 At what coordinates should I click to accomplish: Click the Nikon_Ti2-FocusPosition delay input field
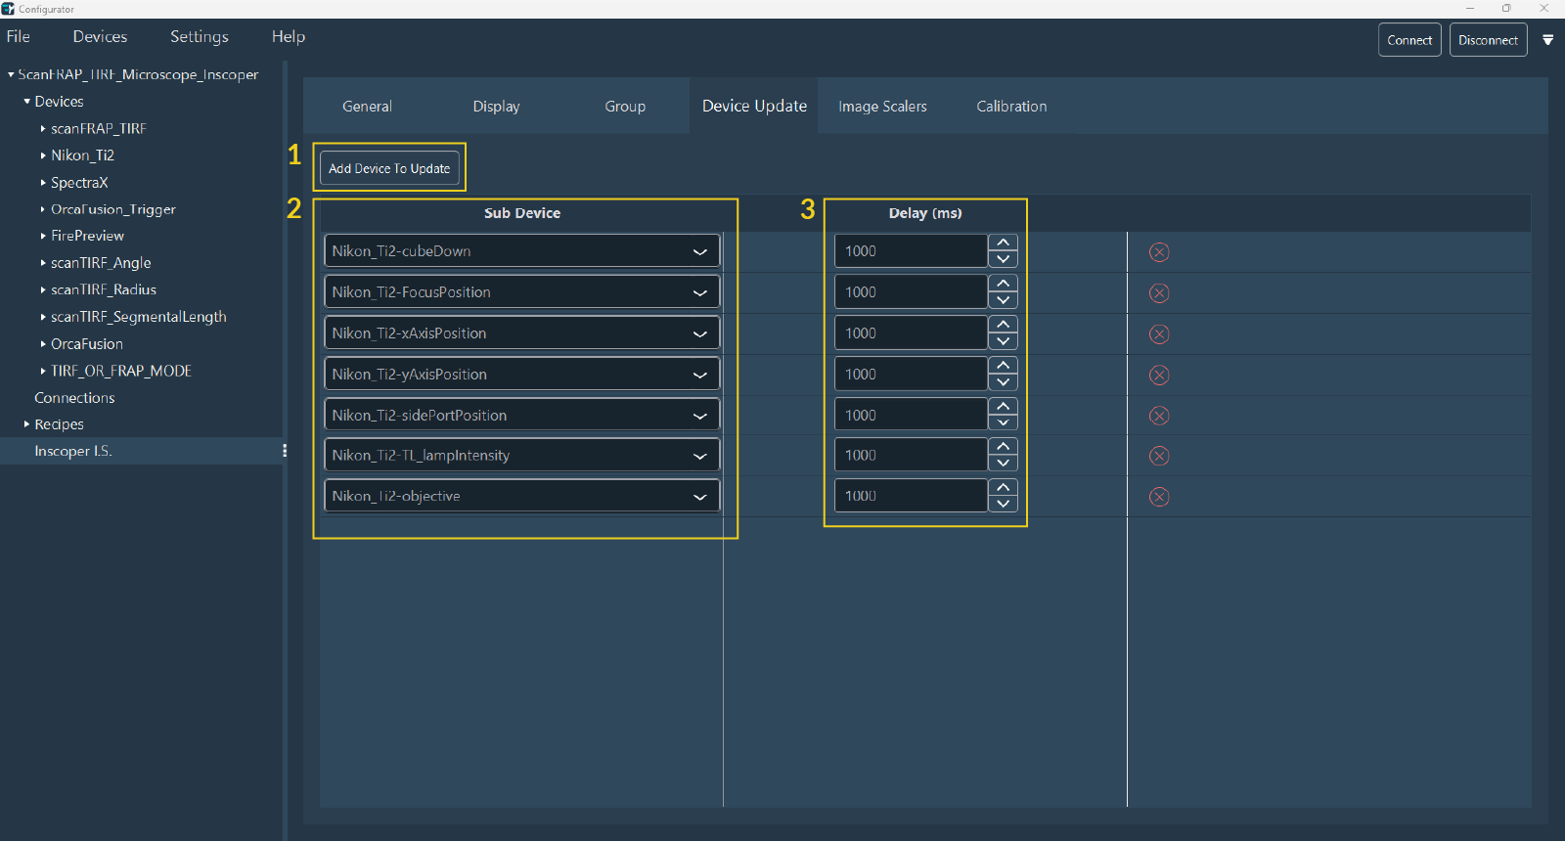910,292
